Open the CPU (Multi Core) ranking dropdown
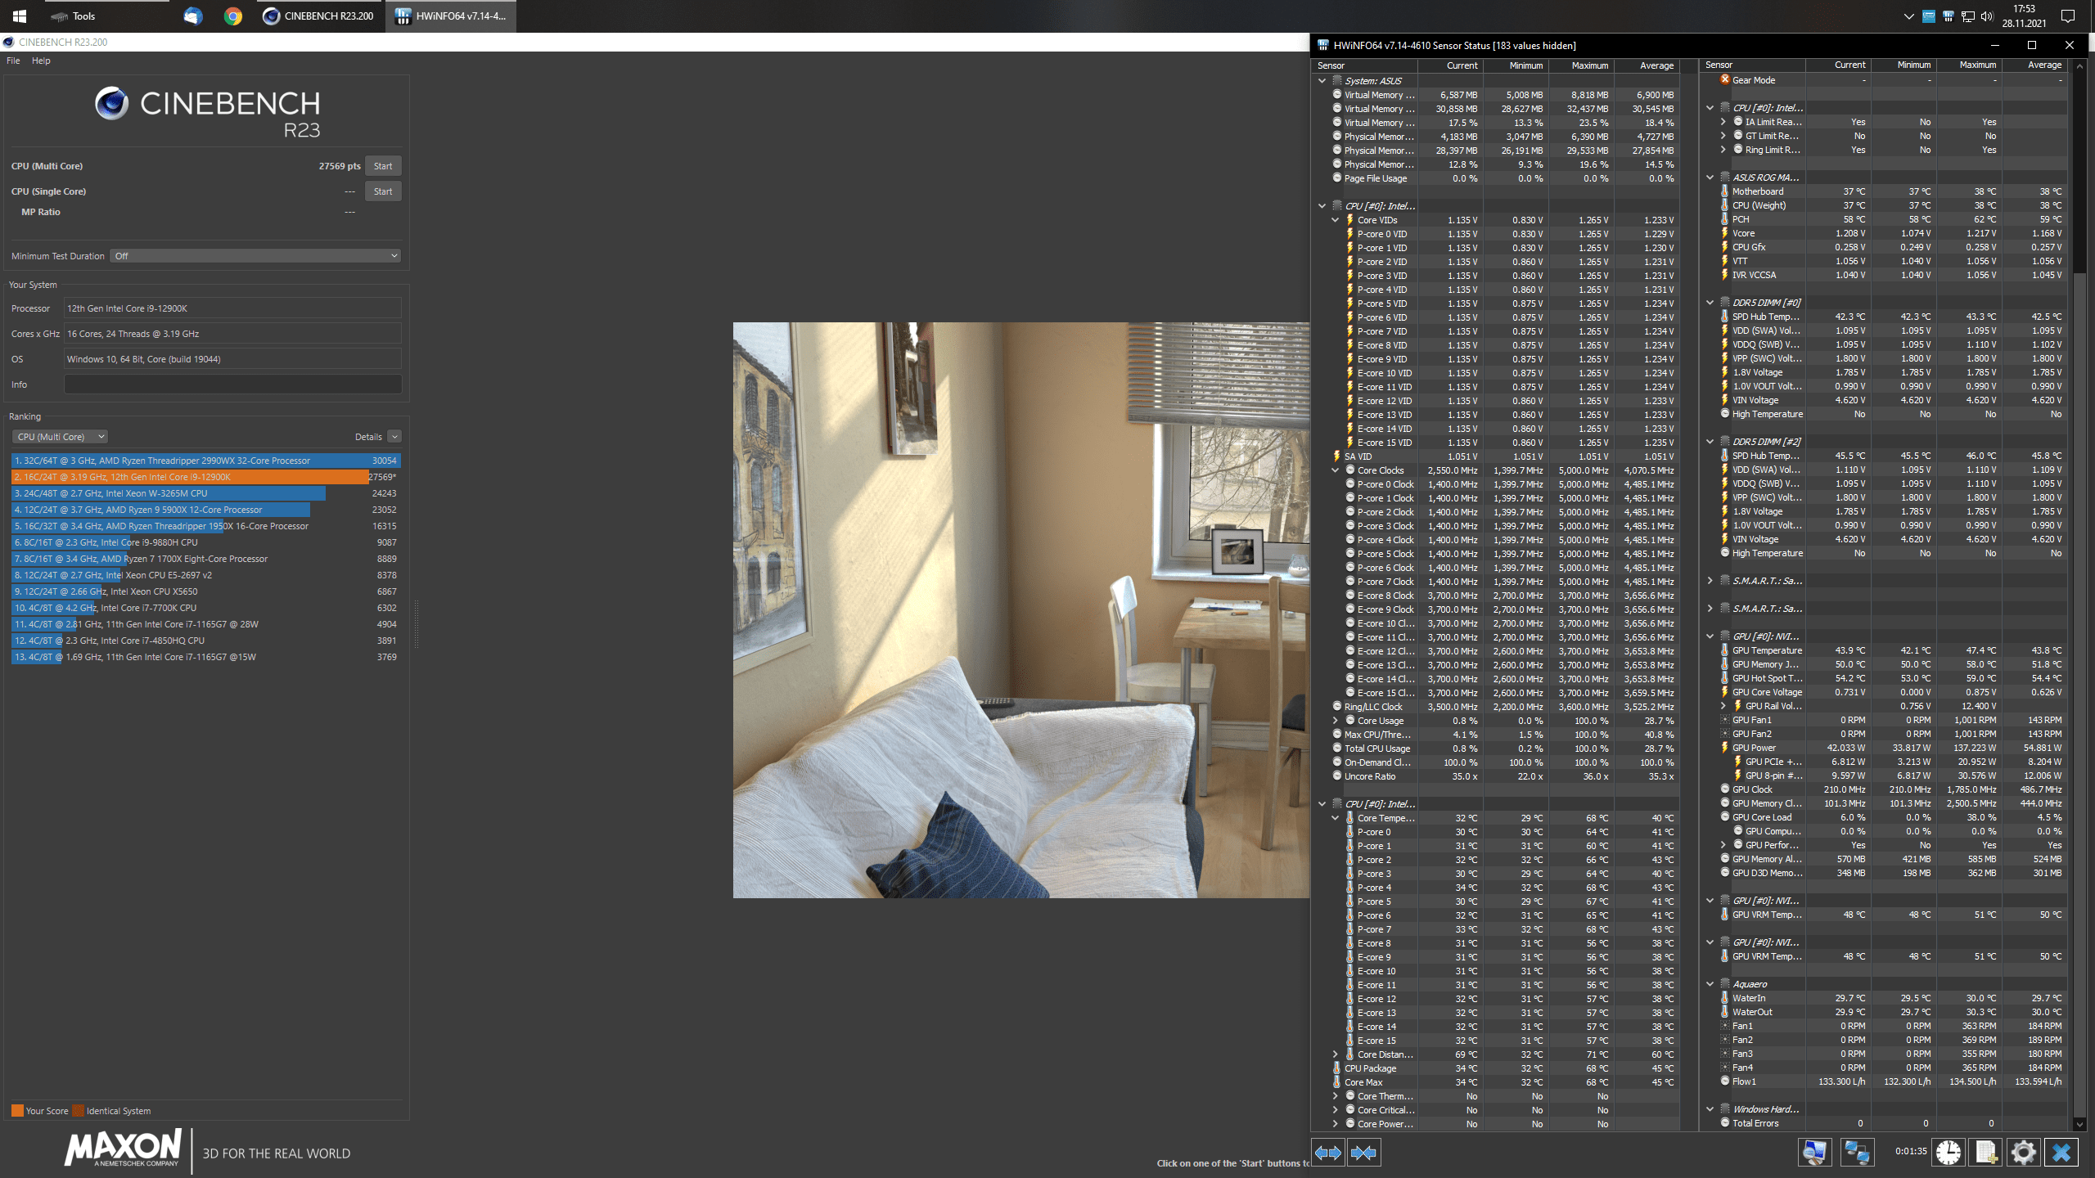Image resolution: width=2095 pixels, height=1178 pixels. 61,437
